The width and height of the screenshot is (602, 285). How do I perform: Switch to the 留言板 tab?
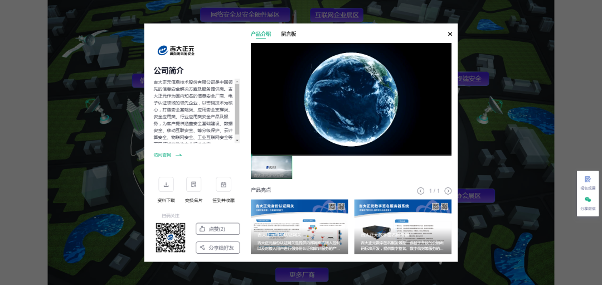288,34
